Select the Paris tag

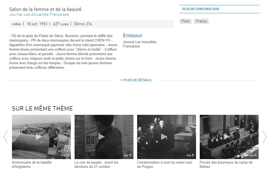click(x=185, y=21)
